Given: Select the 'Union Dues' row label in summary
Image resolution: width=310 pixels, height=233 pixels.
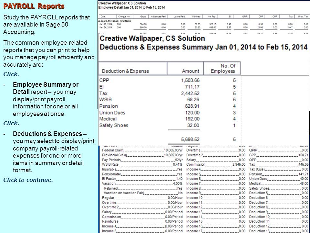Looking at the screenshot, I should 112,113.
